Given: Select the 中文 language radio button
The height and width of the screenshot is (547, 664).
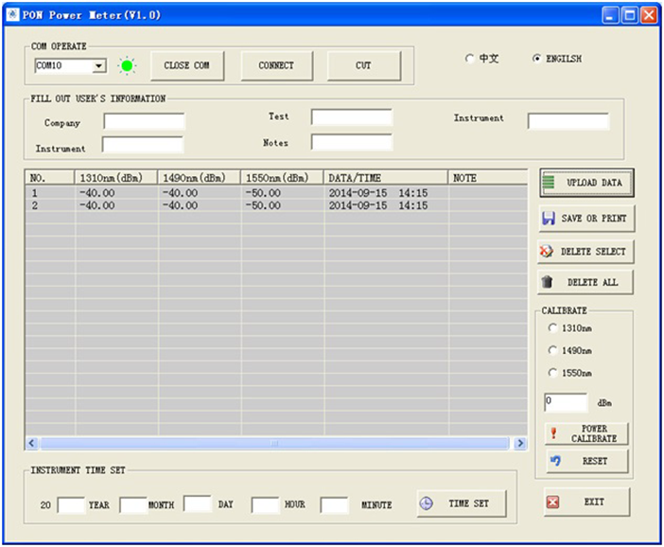Looking at the screenshot, I should [x=470, y=59].
